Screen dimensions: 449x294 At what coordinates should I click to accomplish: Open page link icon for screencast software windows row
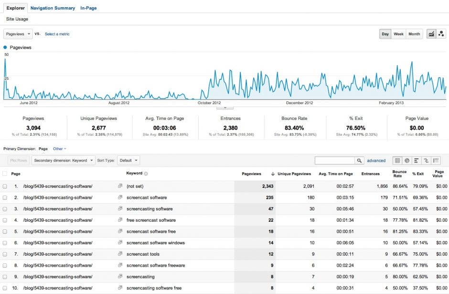[120, 242]
